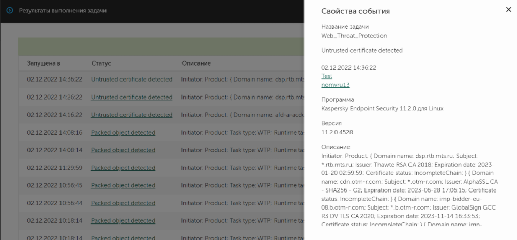Open Packed object detected event from 11:29:59
The width and height of the screenshot is (517, 240).
coord(123,168)
